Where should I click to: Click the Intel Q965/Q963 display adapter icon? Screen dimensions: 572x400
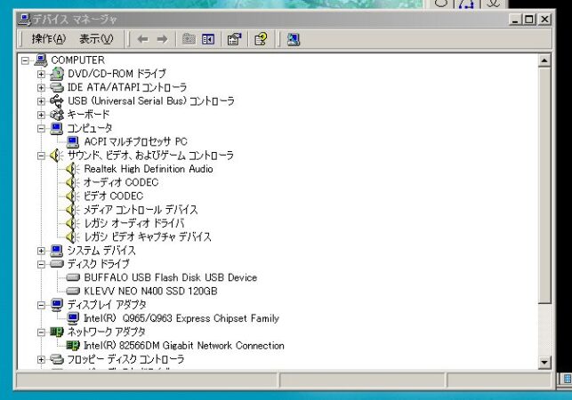tap(74, 318)
